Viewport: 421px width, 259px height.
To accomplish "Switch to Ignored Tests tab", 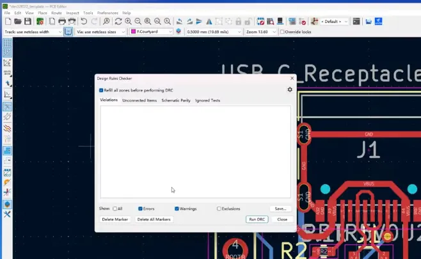I will point(207,100).
